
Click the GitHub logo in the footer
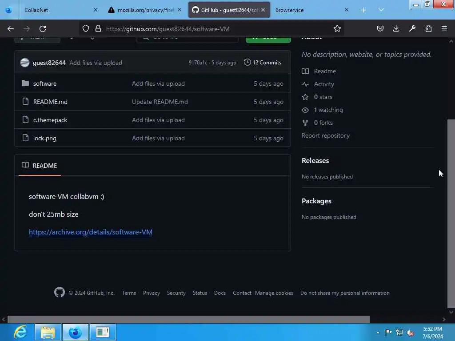pos(60,292)
